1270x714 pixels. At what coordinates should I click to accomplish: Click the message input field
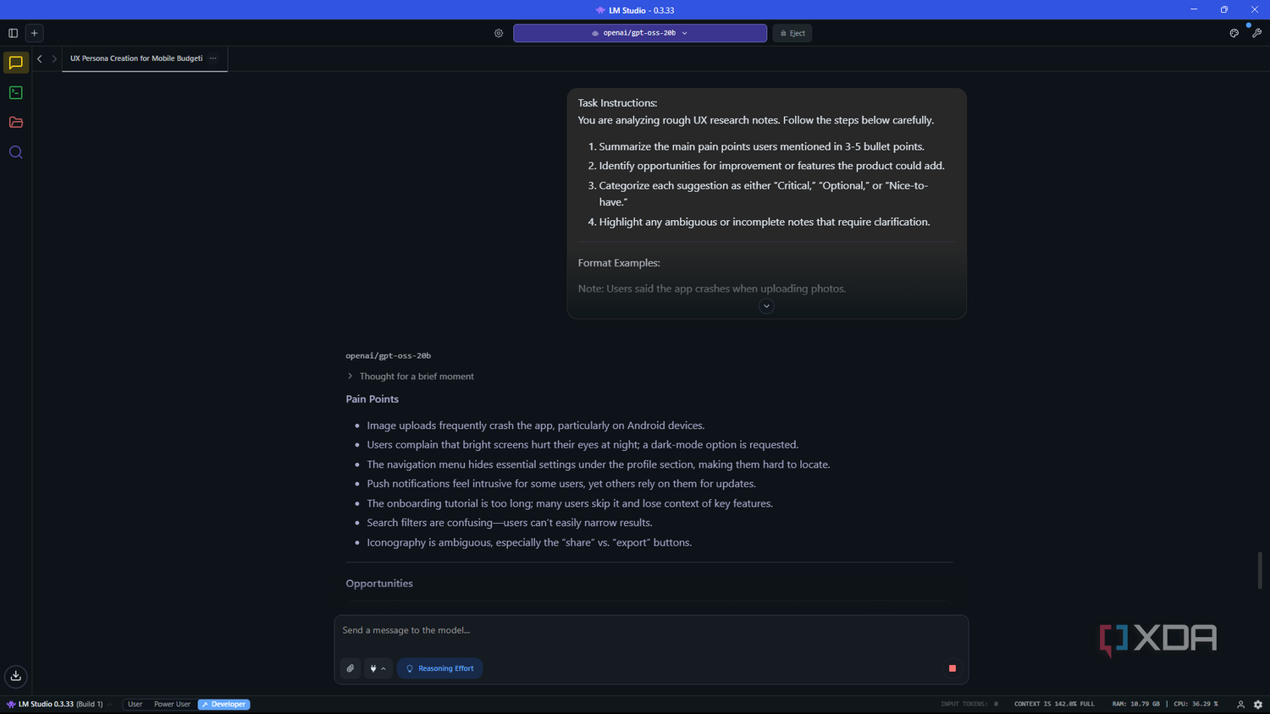tap(651, 630)
